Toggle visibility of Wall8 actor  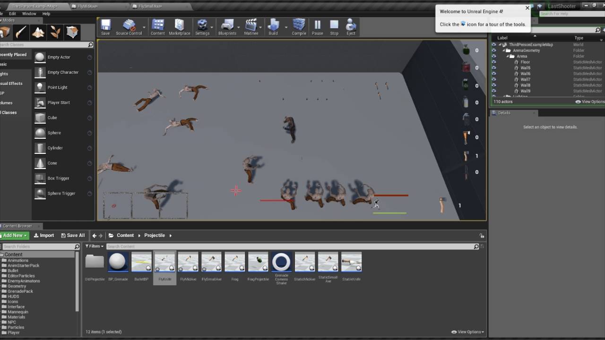(494, 85)
